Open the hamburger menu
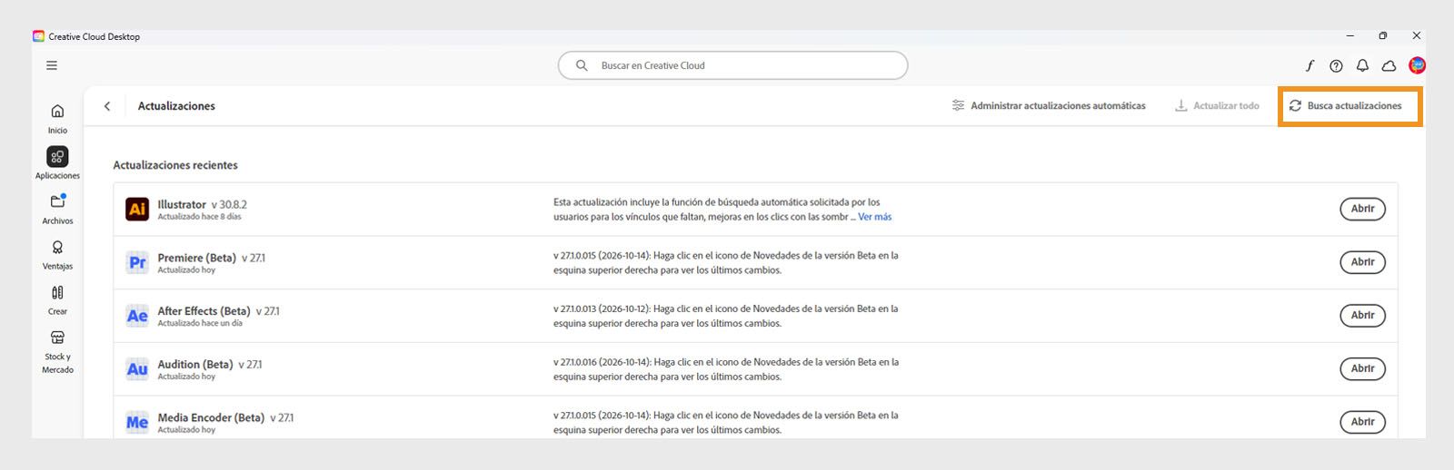The width and height of the screenshot is (1454, 470). (x=52, y=65)
